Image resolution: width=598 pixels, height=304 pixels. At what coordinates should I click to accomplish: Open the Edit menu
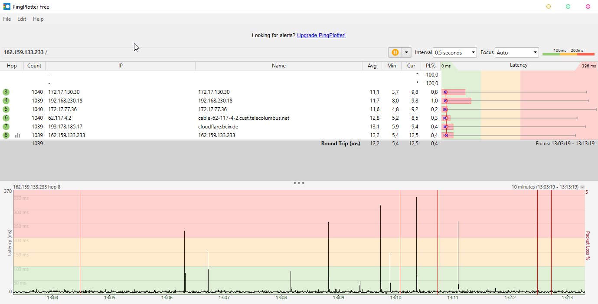22,19
